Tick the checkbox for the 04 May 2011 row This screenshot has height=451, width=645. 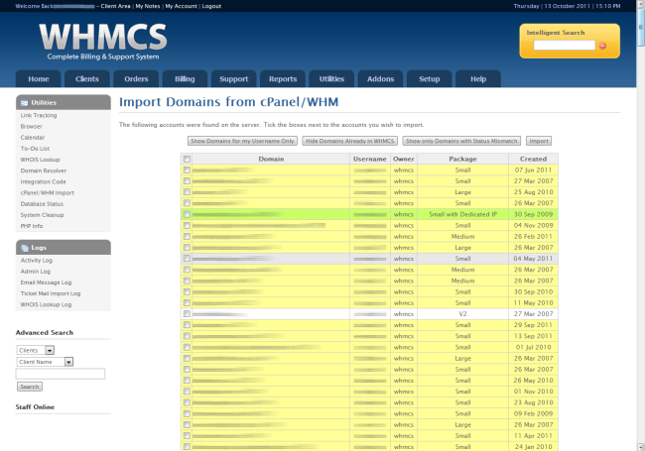(x=187, y=259)
